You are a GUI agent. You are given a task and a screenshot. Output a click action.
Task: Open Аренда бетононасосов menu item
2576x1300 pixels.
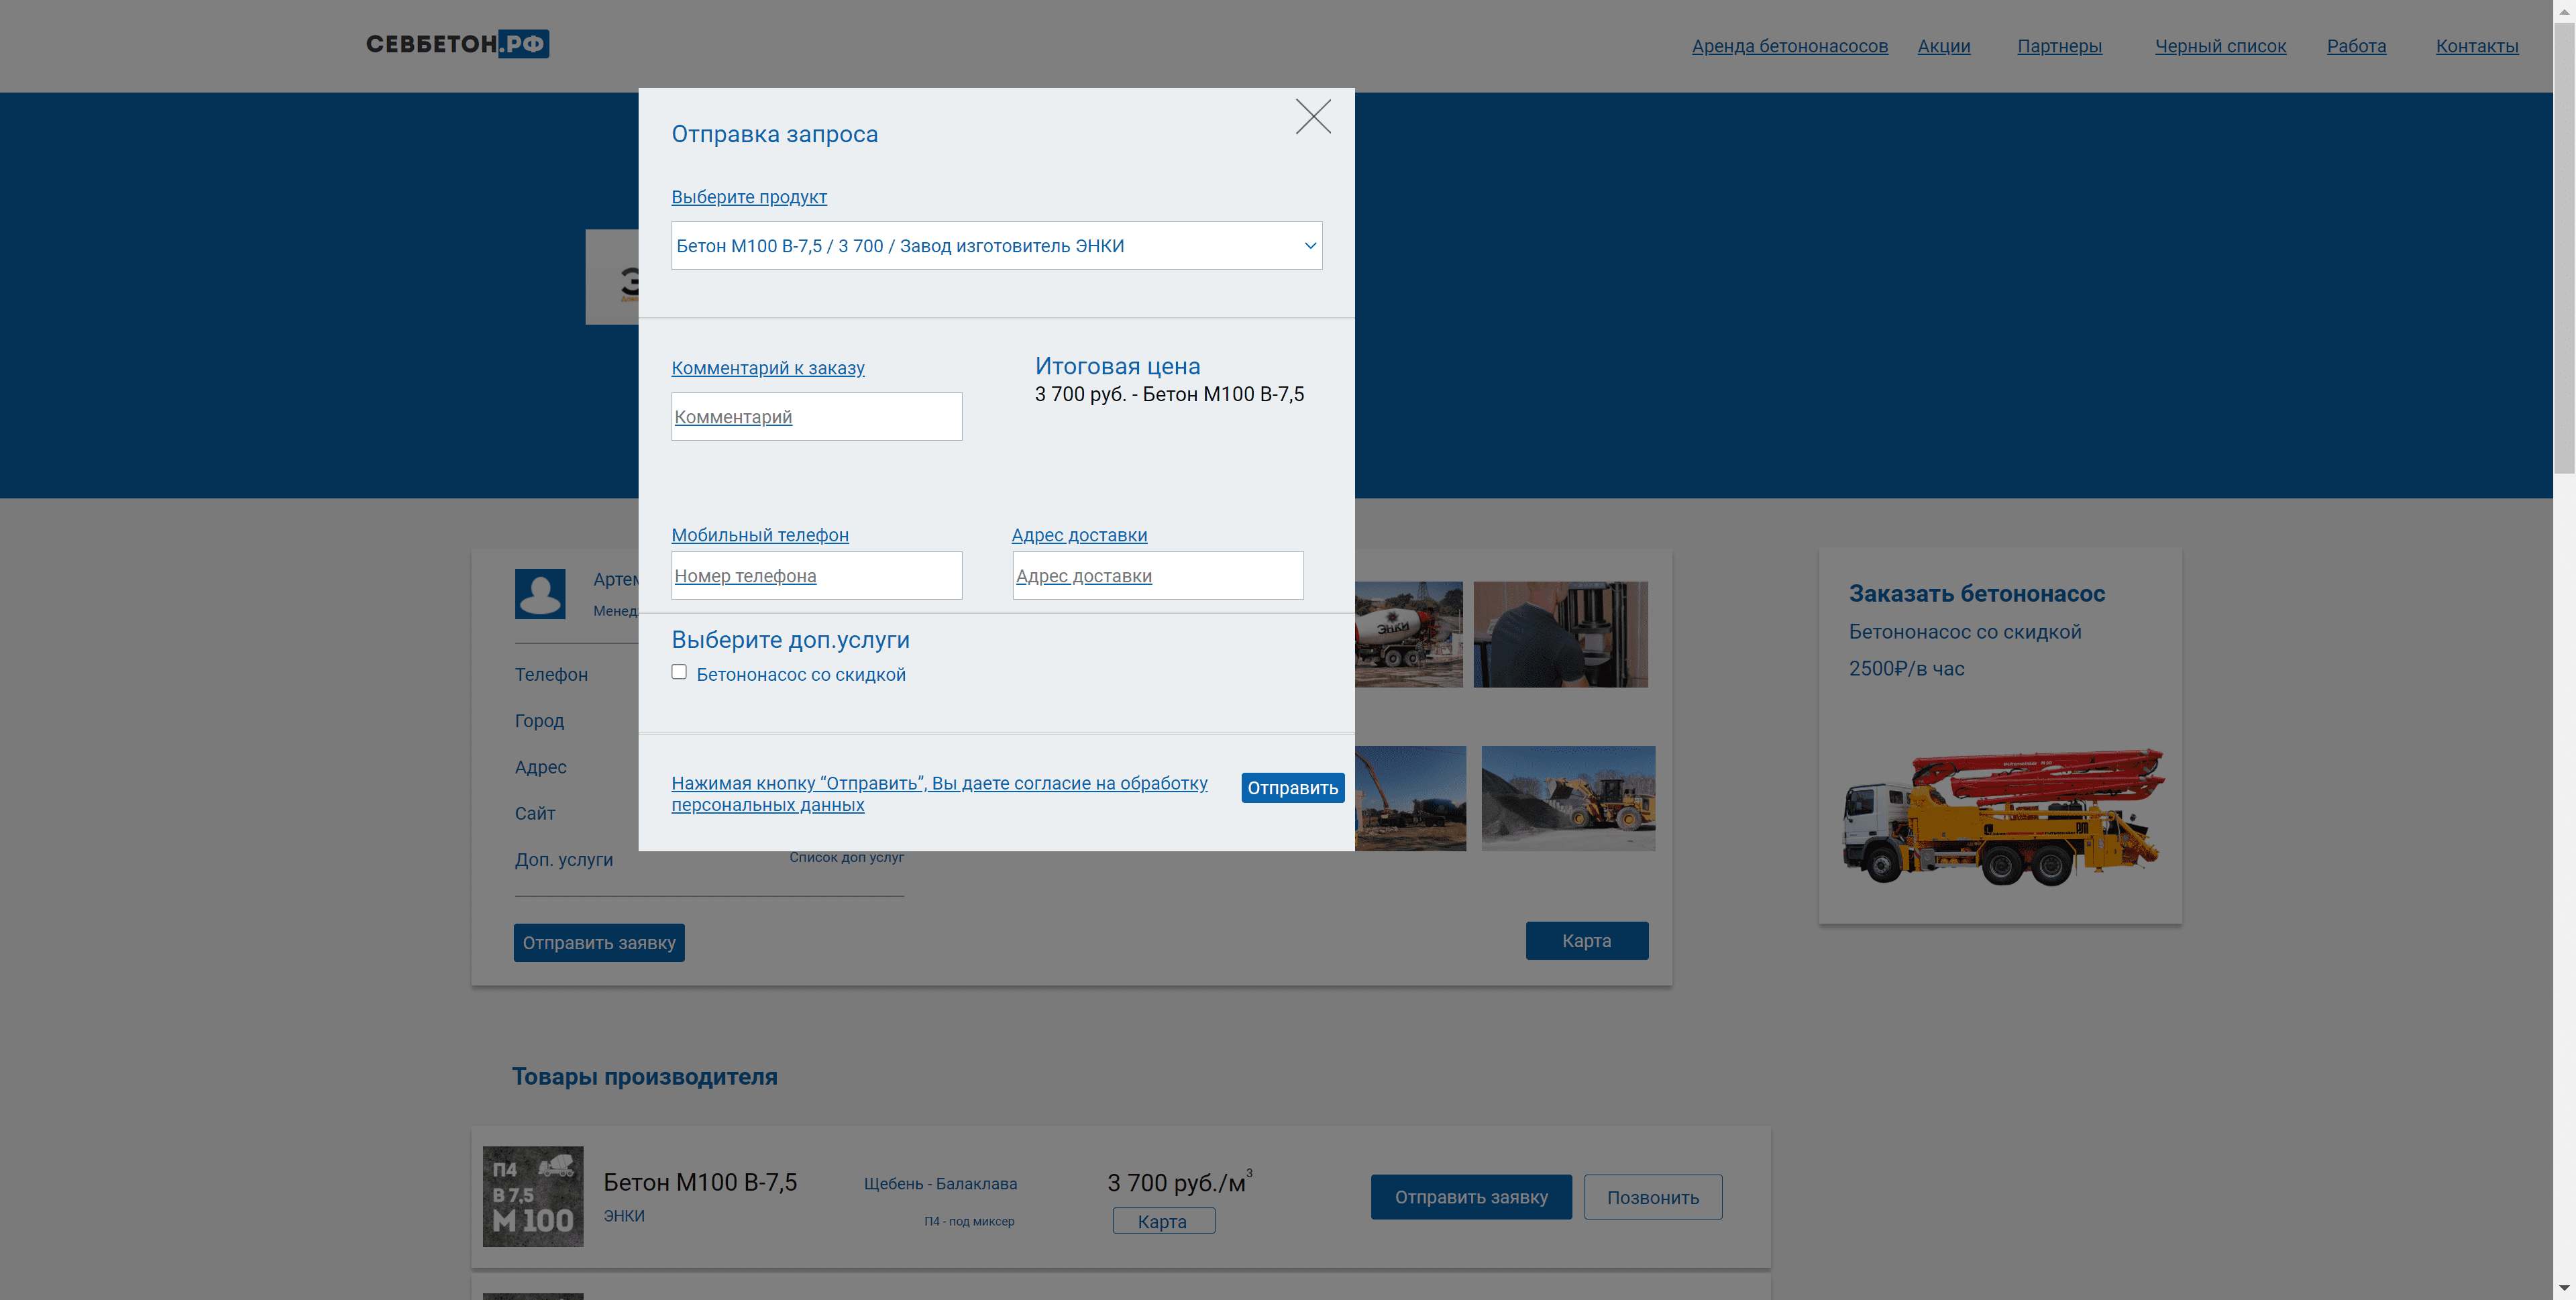(x=1789, y=46)
